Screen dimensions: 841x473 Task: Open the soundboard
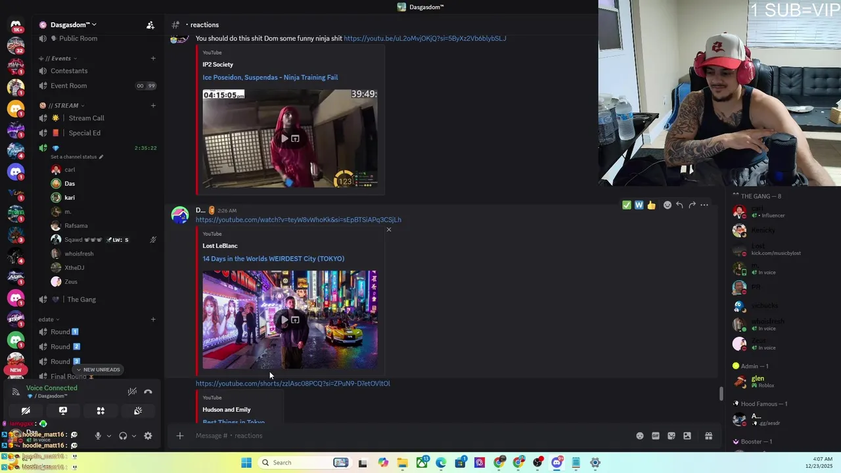138,411
